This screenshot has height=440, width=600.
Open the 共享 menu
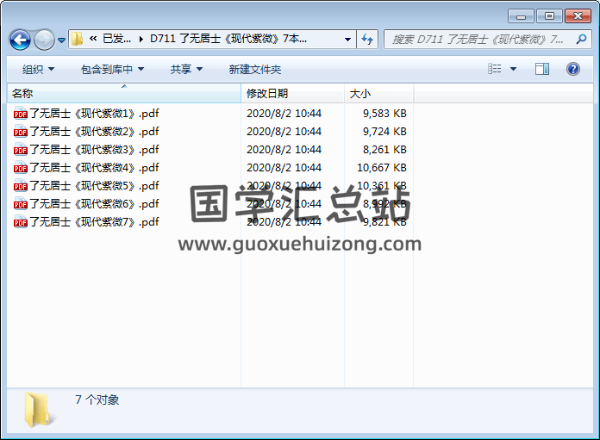186,69
